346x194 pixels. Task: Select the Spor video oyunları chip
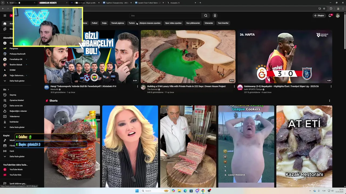[x=173, y=23]
